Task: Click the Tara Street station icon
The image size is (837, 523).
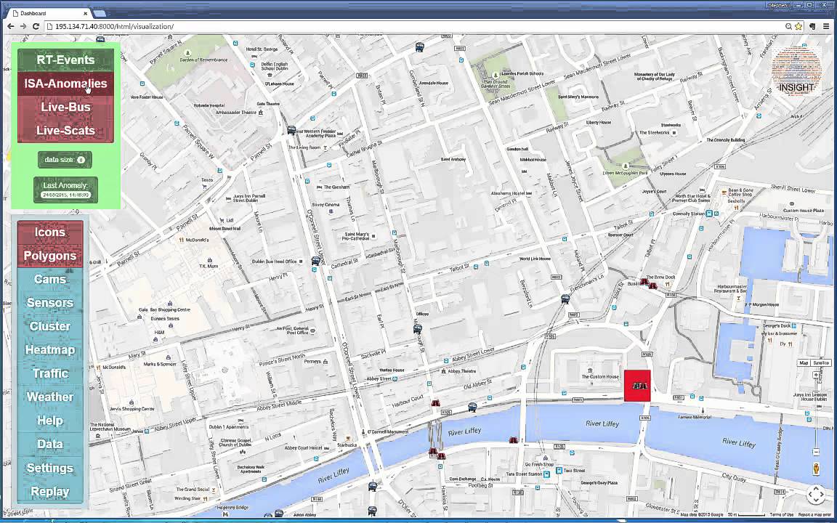Action: (x=559, y=471)
